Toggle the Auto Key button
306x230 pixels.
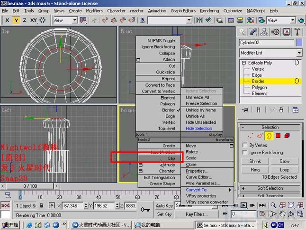164,206
